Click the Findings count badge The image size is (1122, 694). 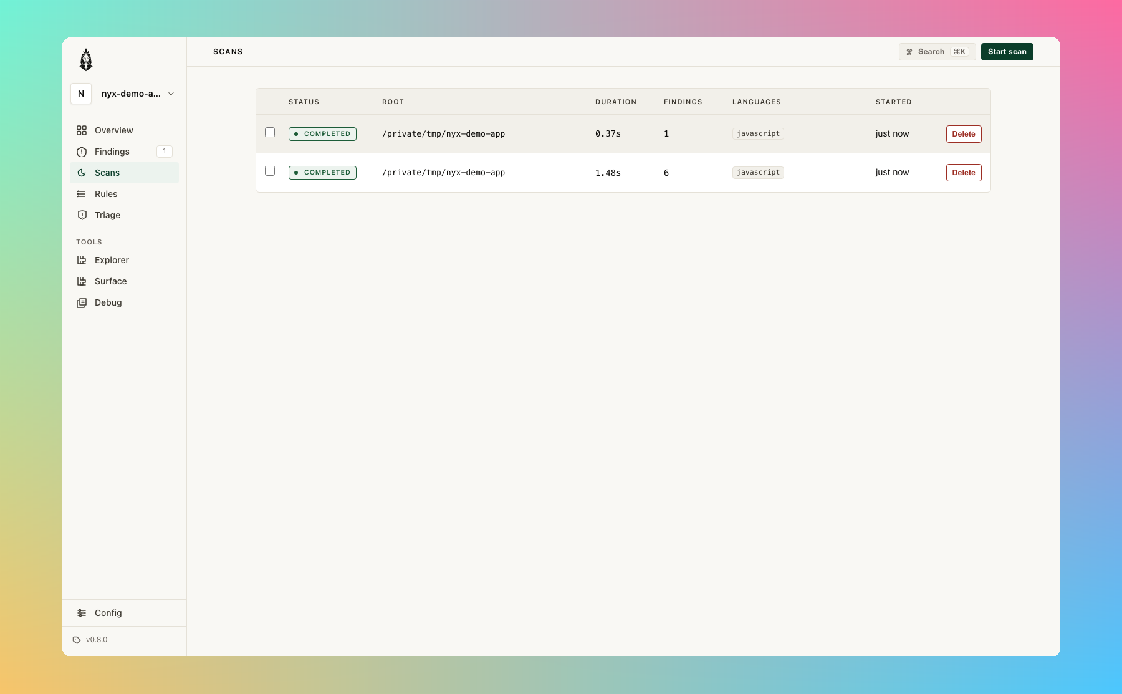point(165,152)
